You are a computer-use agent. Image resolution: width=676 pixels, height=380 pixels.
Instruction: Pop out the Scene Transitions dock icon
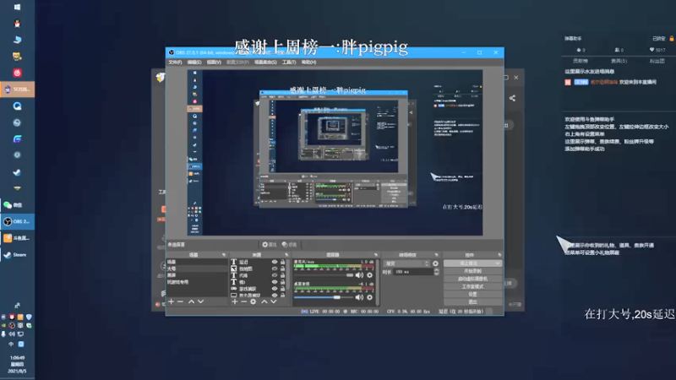436,255
